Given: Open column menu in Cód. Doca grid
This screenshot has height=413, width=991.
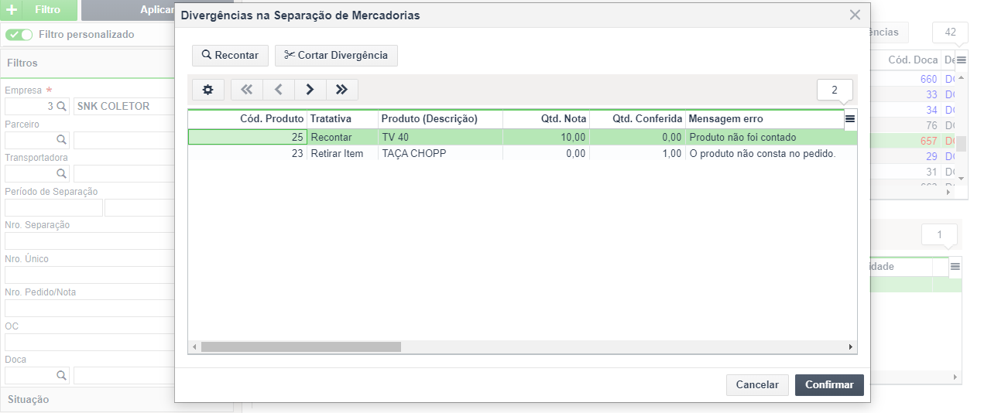Looking at the screenshot, I should coord(962,60).
